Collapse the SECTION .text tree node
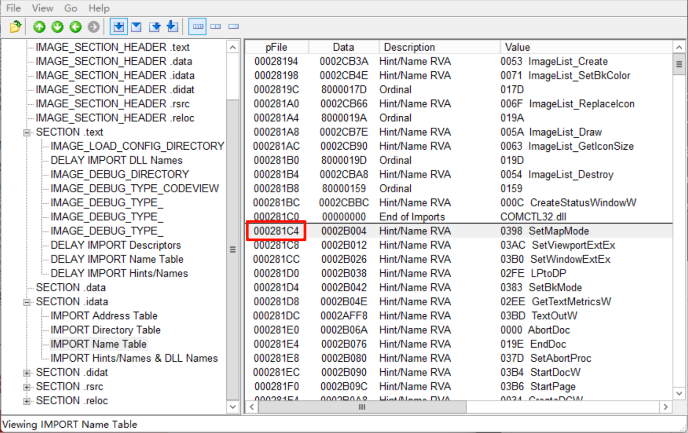688x433 pixels. click(x=27, y=132)
